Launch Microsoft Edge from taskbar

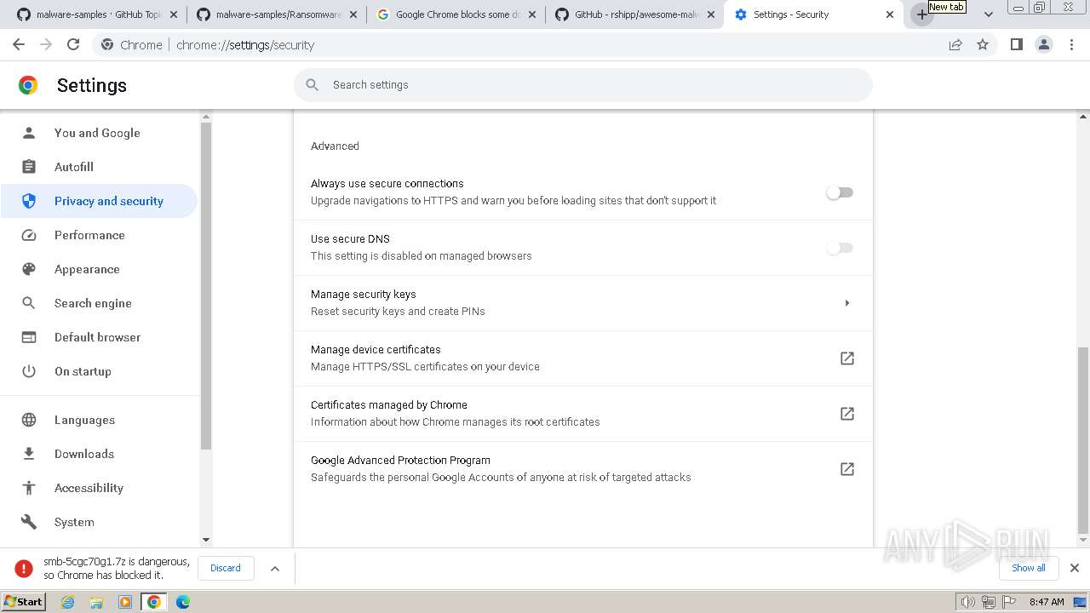tap(183, 602)
